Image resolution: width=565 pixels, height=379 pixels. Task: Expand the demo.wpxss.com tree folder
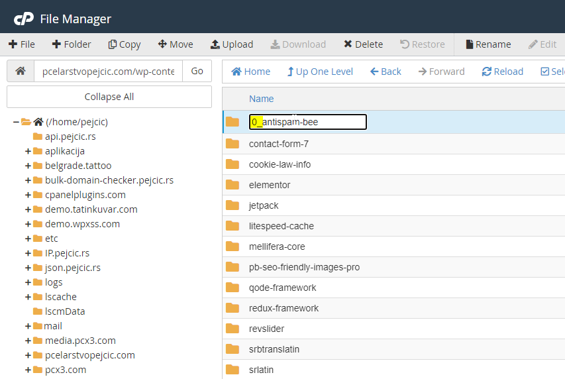(x=28, y=224)
